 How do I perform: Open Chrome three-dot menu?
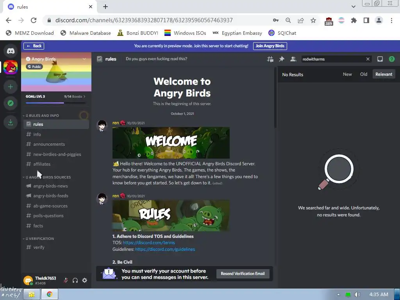point(391,20)
